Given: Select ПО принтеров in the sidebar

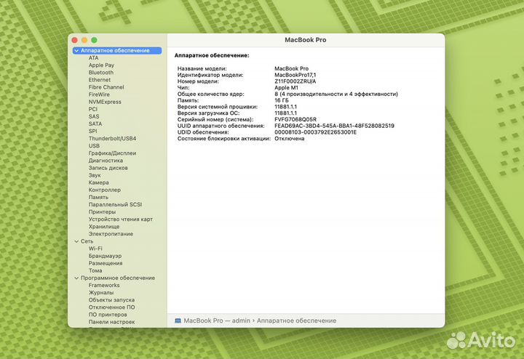Looking at the screenshot, I should pyautogui.click(x=108, y=315).
